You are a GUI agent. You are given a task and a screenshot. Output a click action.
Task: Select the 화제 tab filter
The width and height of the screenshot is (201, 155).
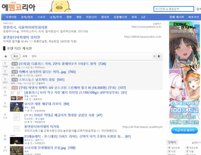pyautogui.click(x=24, y=56)
